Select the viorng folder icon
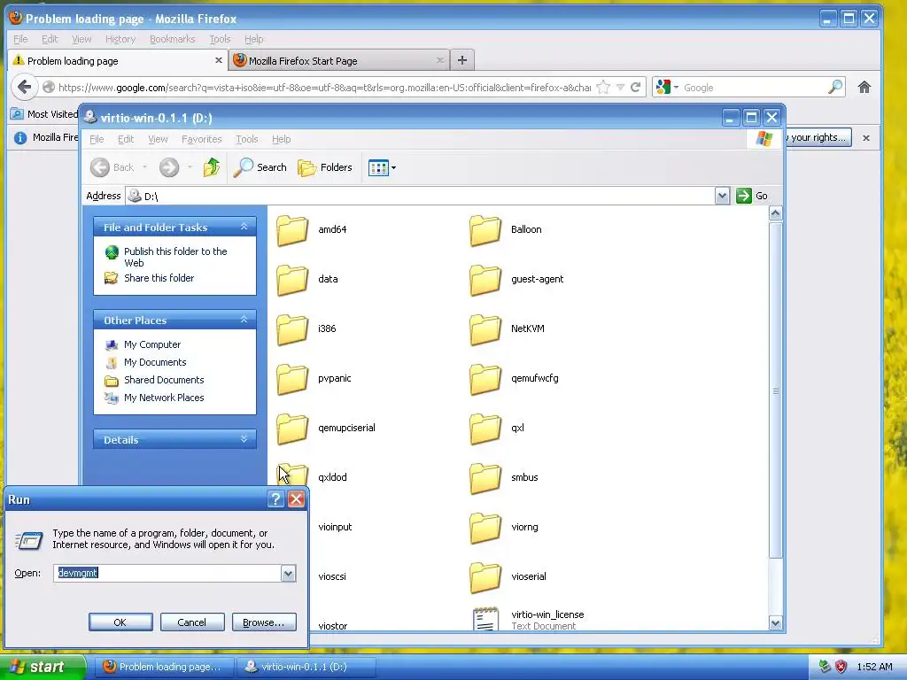This screenshot has width=907, height=680. pos(485,528)
